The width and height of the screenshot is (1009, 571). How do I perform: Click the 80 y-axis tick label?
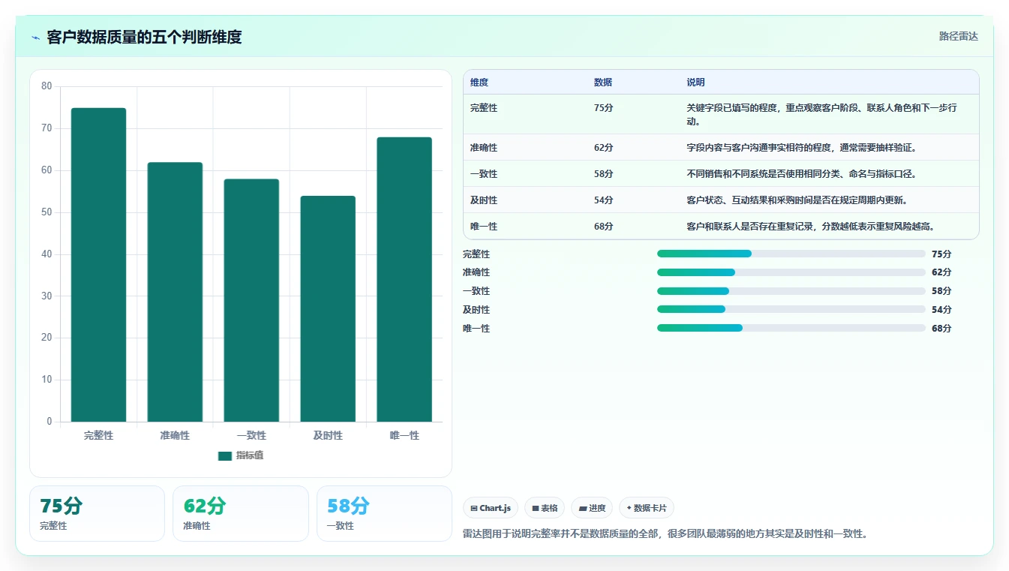47,86
